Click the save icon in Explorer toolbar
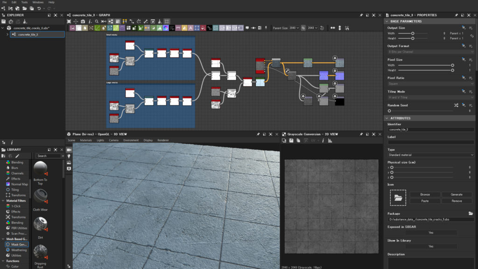This screenshot has width=478, height=269. tap(4, 21)
